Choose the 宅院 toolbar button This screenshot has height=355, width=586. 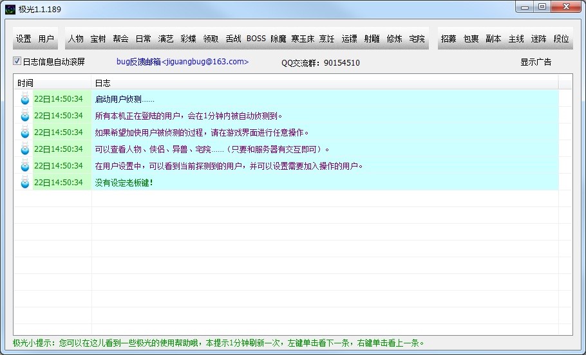417,39
